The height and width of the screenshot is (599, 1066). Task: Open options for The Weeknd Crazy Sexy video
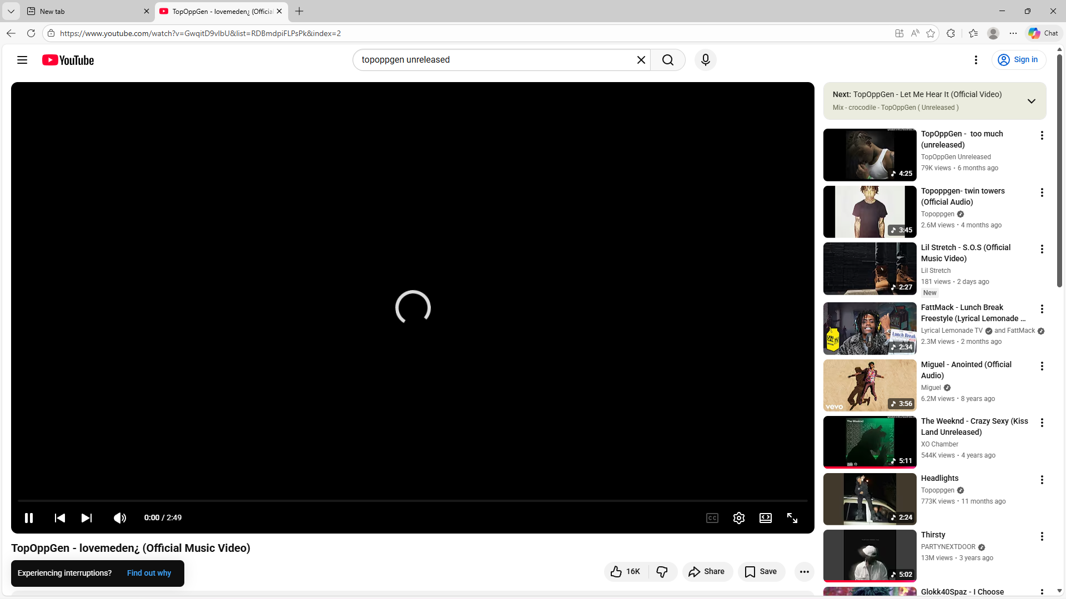(x=1042, y=423)
